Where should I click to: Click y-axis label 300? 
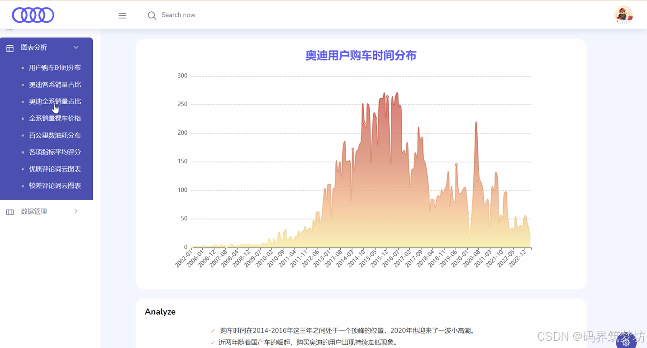(x=182, y=76)
